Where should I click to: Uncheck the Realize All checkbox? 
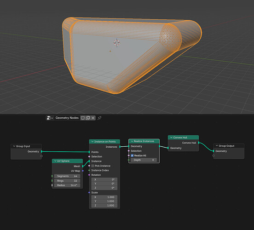click(x=132, y=155)
